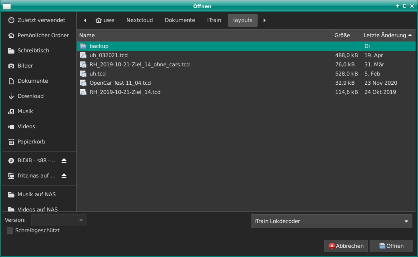
Task: Click the home icon beside uwe
Action: point(99,20)
